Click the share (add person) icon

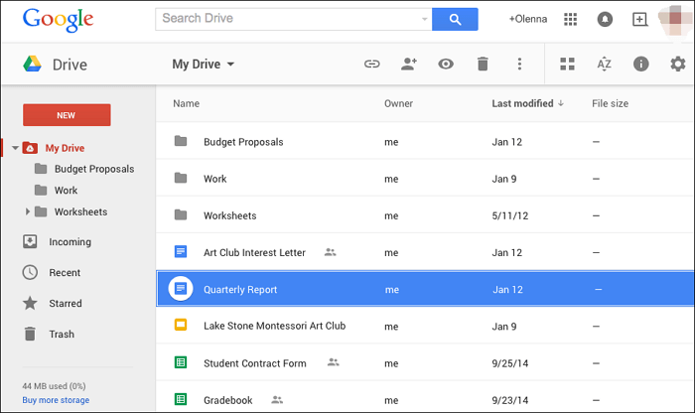pos(409,65)
